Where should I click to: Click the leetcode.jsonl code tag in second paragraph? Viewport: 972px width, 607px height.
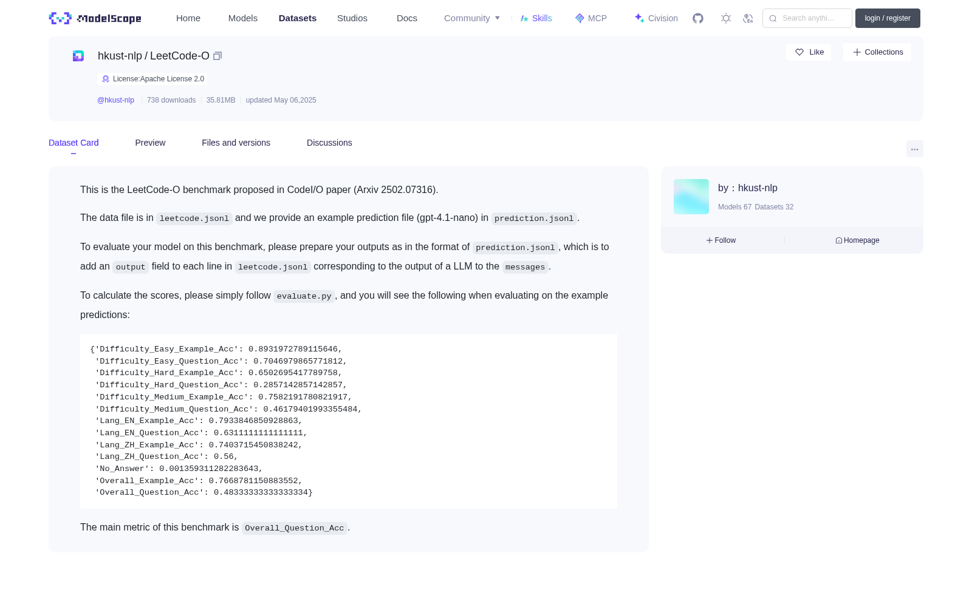194,219
